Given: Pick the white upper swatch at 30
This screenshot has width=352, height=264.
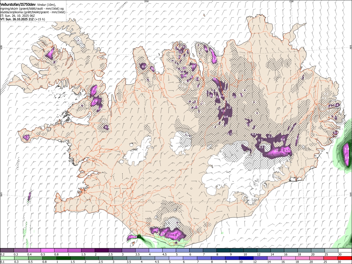Looking at the screenshot, I should (x=345, y=250).
